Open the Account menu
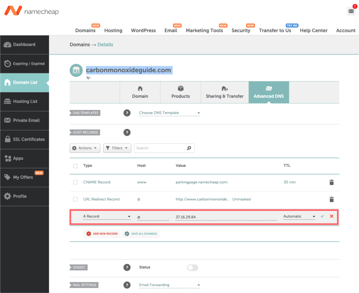359x293 pixels. coord(346,31)
